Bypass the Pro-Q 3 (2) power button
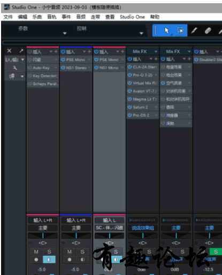Viewport: 222px width, 275px height. (129, 75)
